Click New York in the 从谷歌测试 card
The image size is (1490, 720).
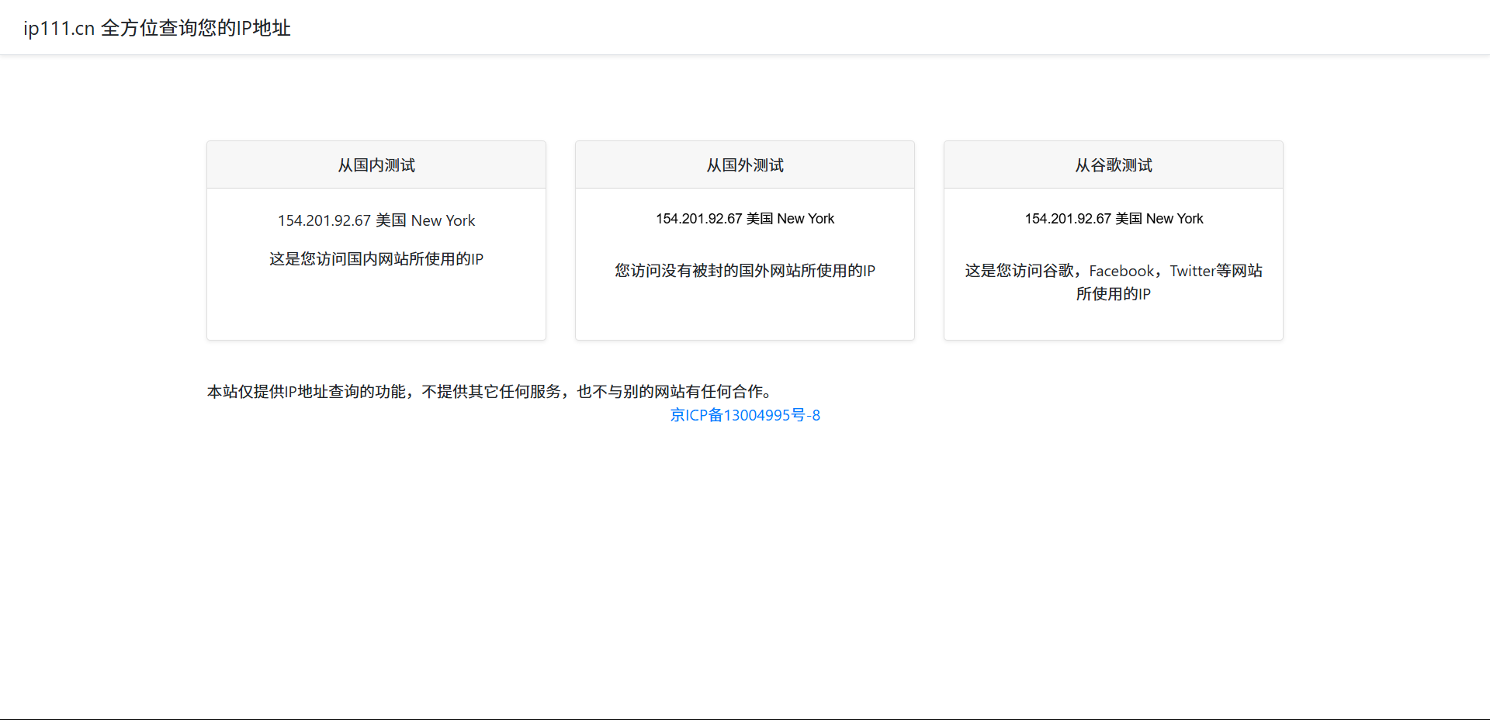(x=1175, y=219)
